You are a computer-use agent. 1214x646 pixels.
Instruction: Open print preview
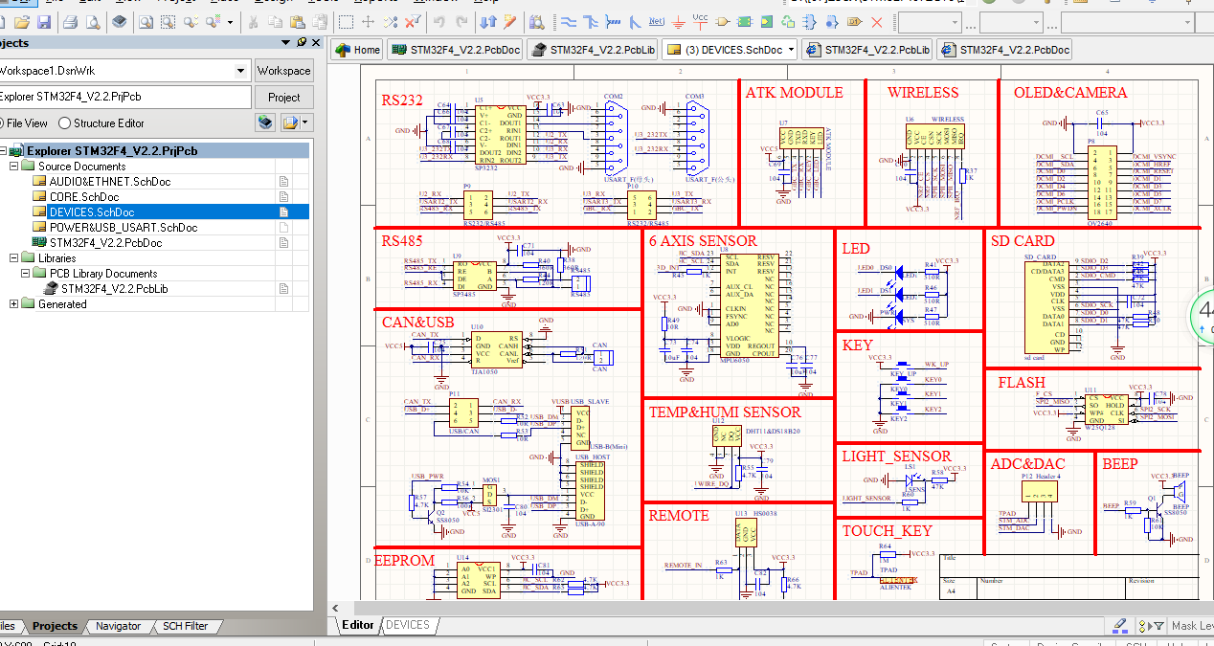coord(93,21)
